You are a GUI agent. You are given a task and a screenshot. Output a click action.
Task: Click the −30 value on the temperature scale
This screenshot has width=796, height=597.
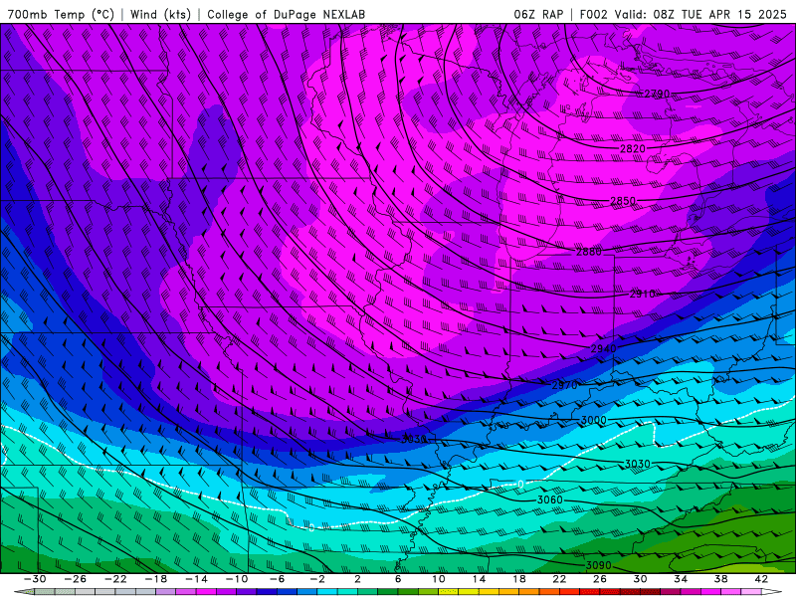pos(35,579)
